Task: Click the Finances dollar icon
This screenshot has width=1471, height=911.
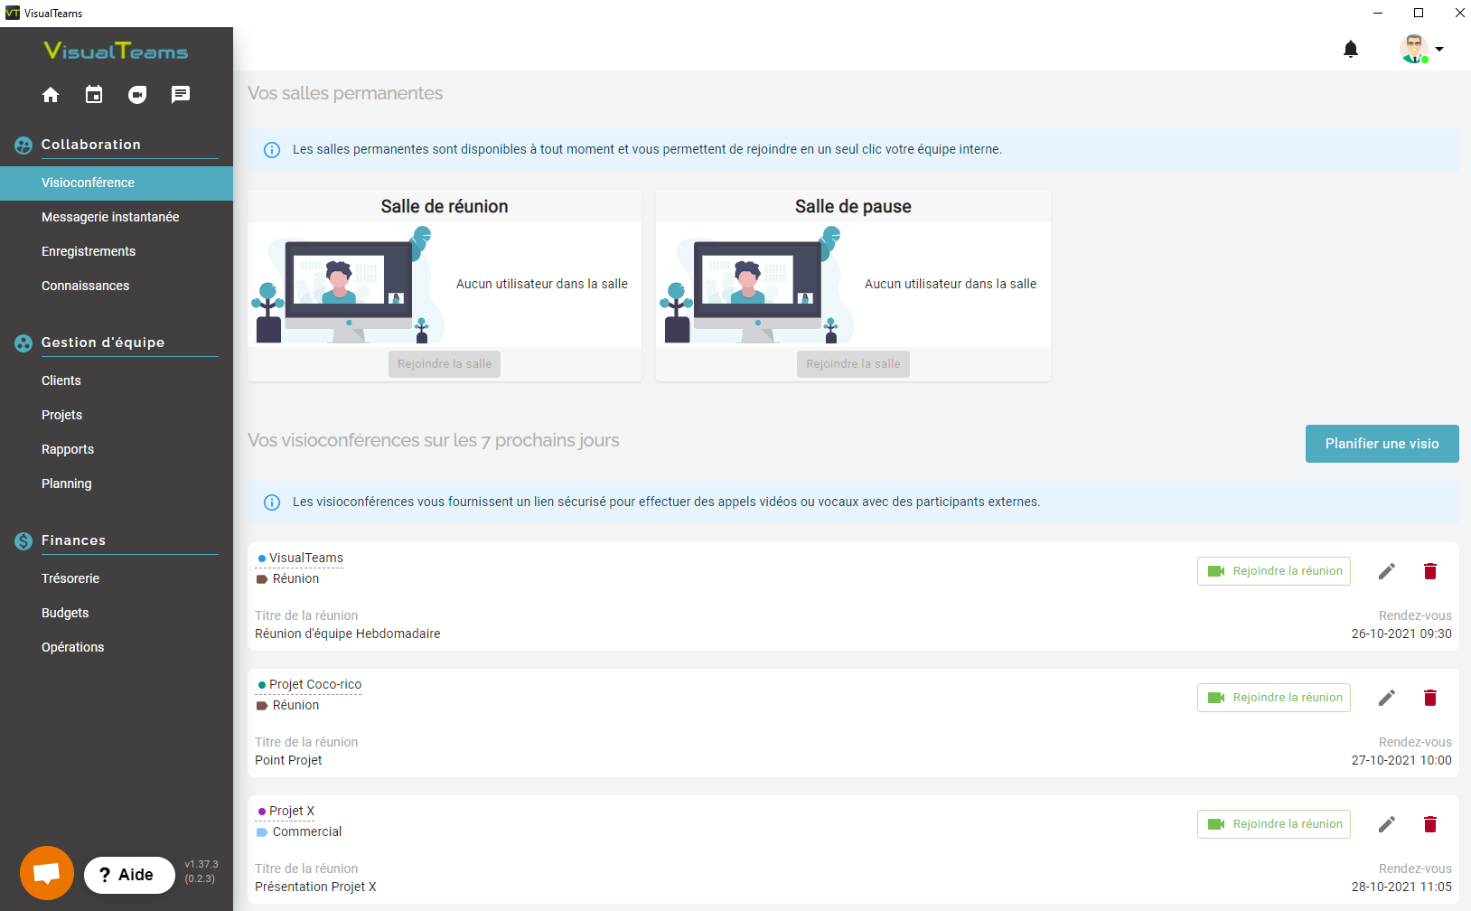Action: tap(22, 540)
